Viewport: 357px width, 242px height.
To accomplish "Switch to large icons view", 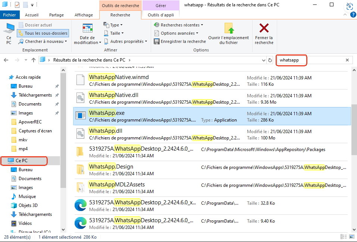I will [352, 237].
